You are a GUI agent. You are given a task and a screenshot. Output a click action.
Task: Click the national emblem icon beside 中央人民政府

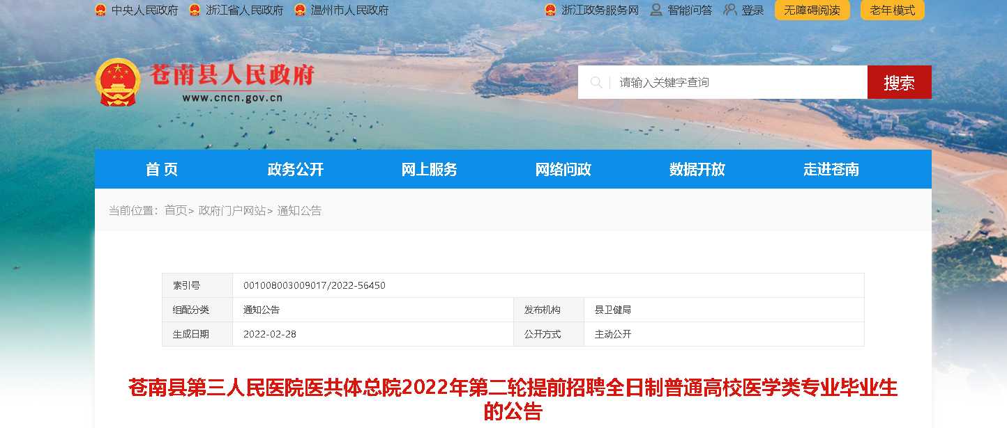point(100,10)
